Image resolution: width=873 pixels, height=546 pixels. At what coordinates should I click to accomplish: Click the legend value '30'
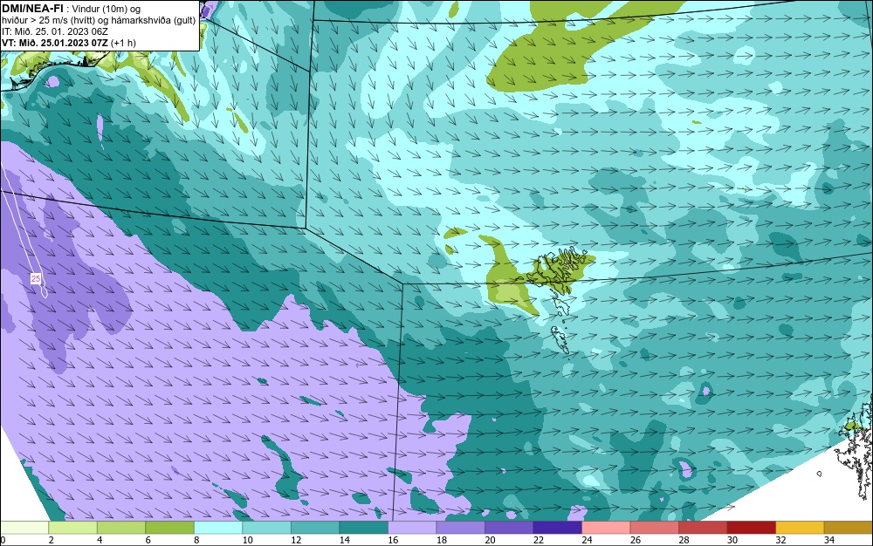point(732,540)
